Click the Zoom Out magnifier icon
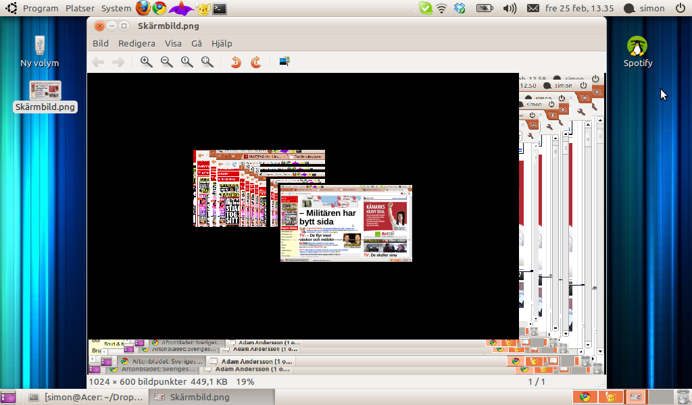Viewport: 692px width, 405px height. 166,62
